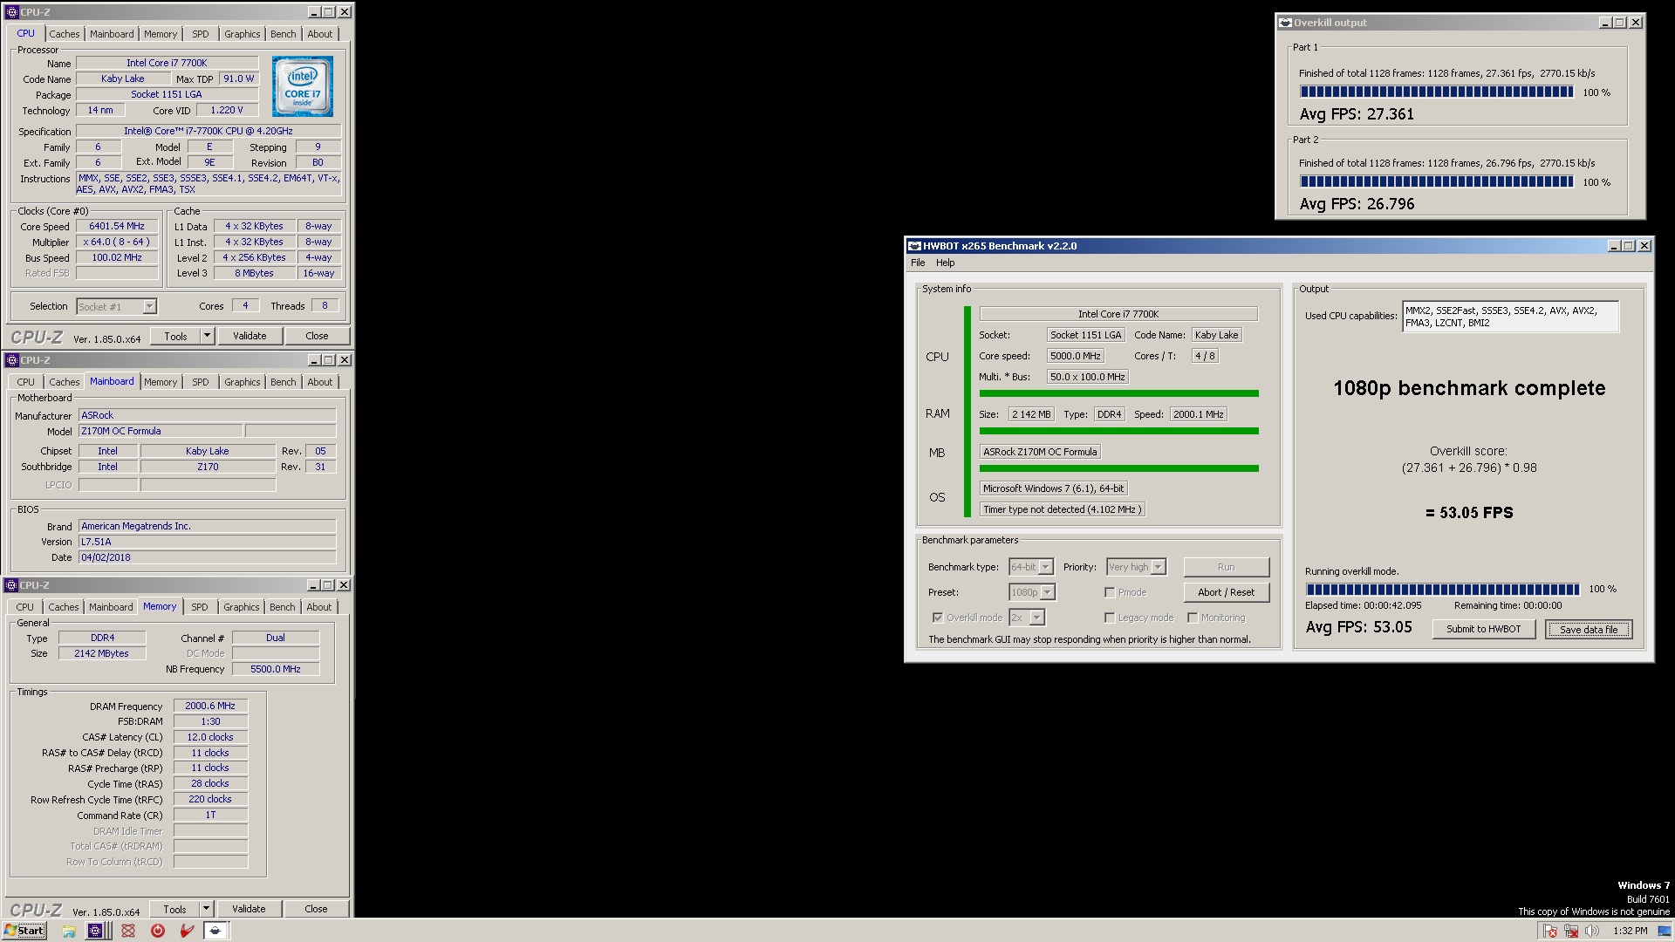Click title bar icon of top CPU-Z window
The image size is (1675, 942).
11,12
